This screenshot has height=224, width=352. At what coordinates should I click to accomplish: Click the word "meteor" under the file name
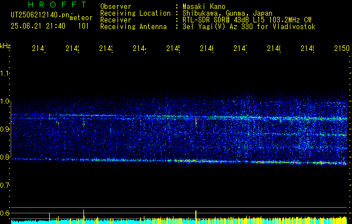coord(81,18)
